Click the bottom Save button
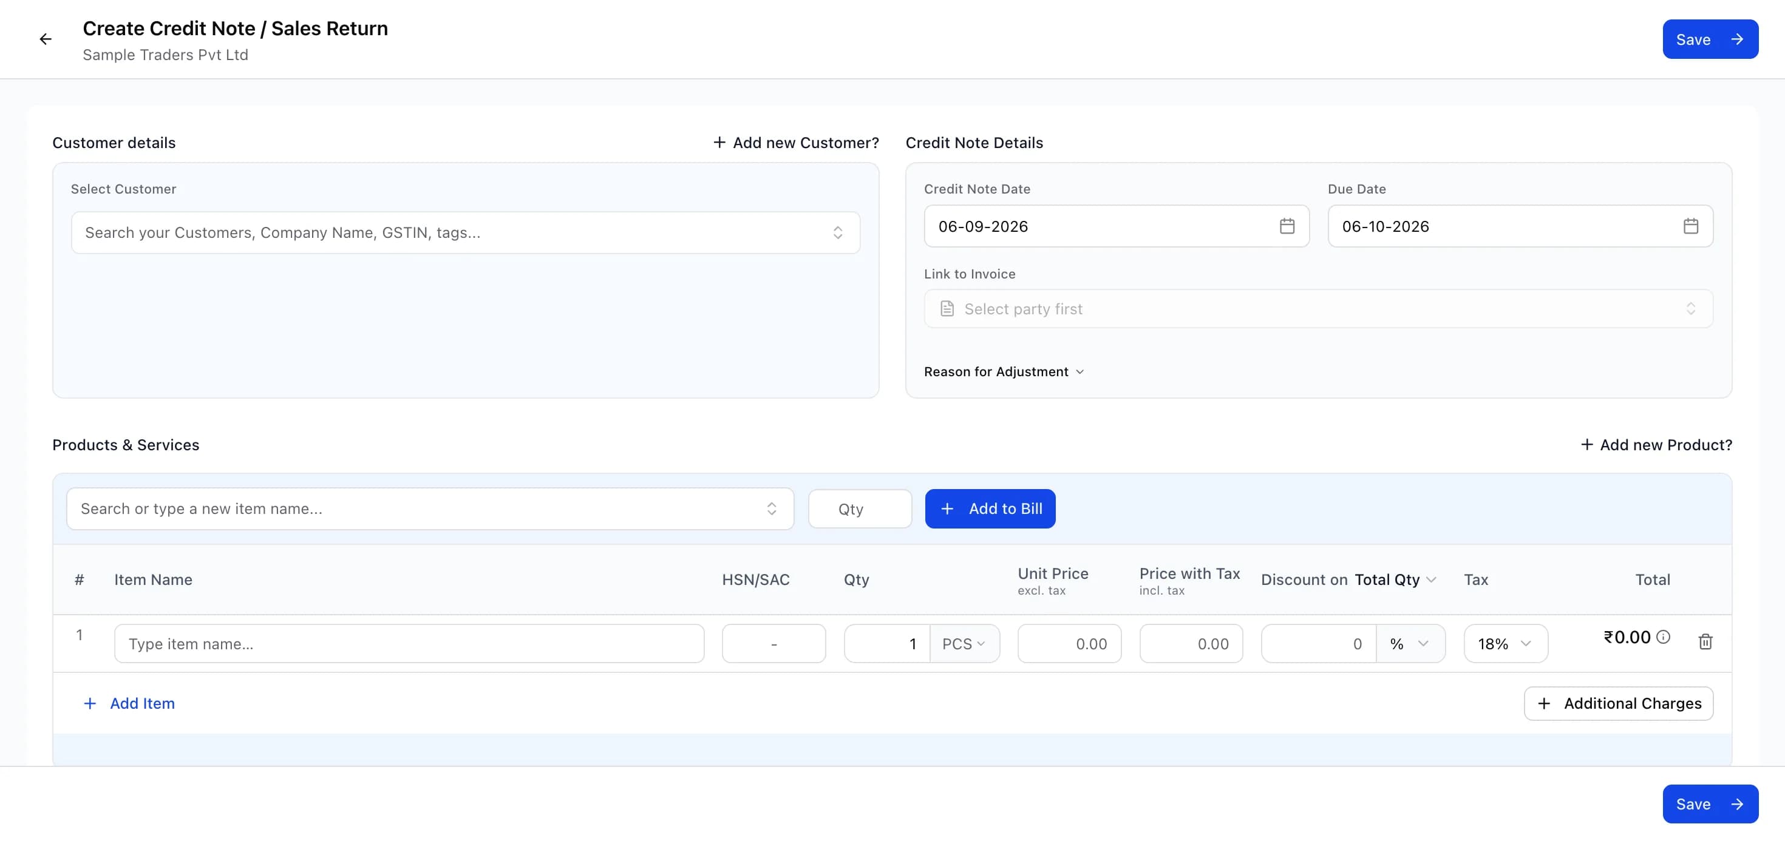 (1710, 803)
